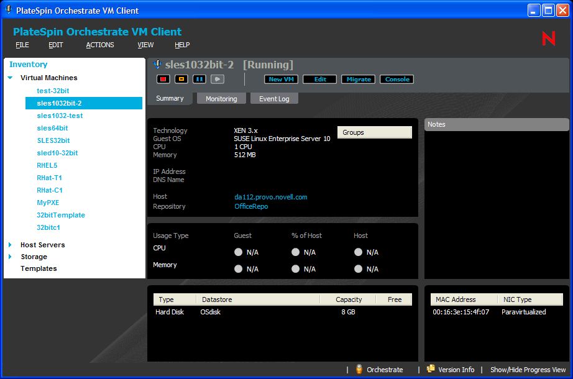This screenshot has height=379, width=573.
Task: Expand the Storage node
Action: tap(10, 257)
